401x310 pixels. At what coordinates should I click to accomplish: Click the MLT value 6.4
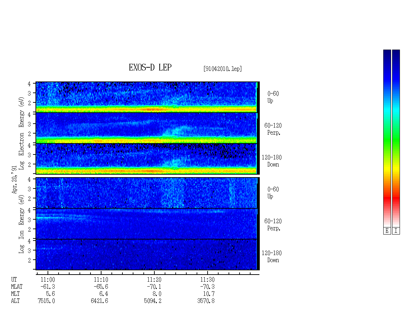104,294
